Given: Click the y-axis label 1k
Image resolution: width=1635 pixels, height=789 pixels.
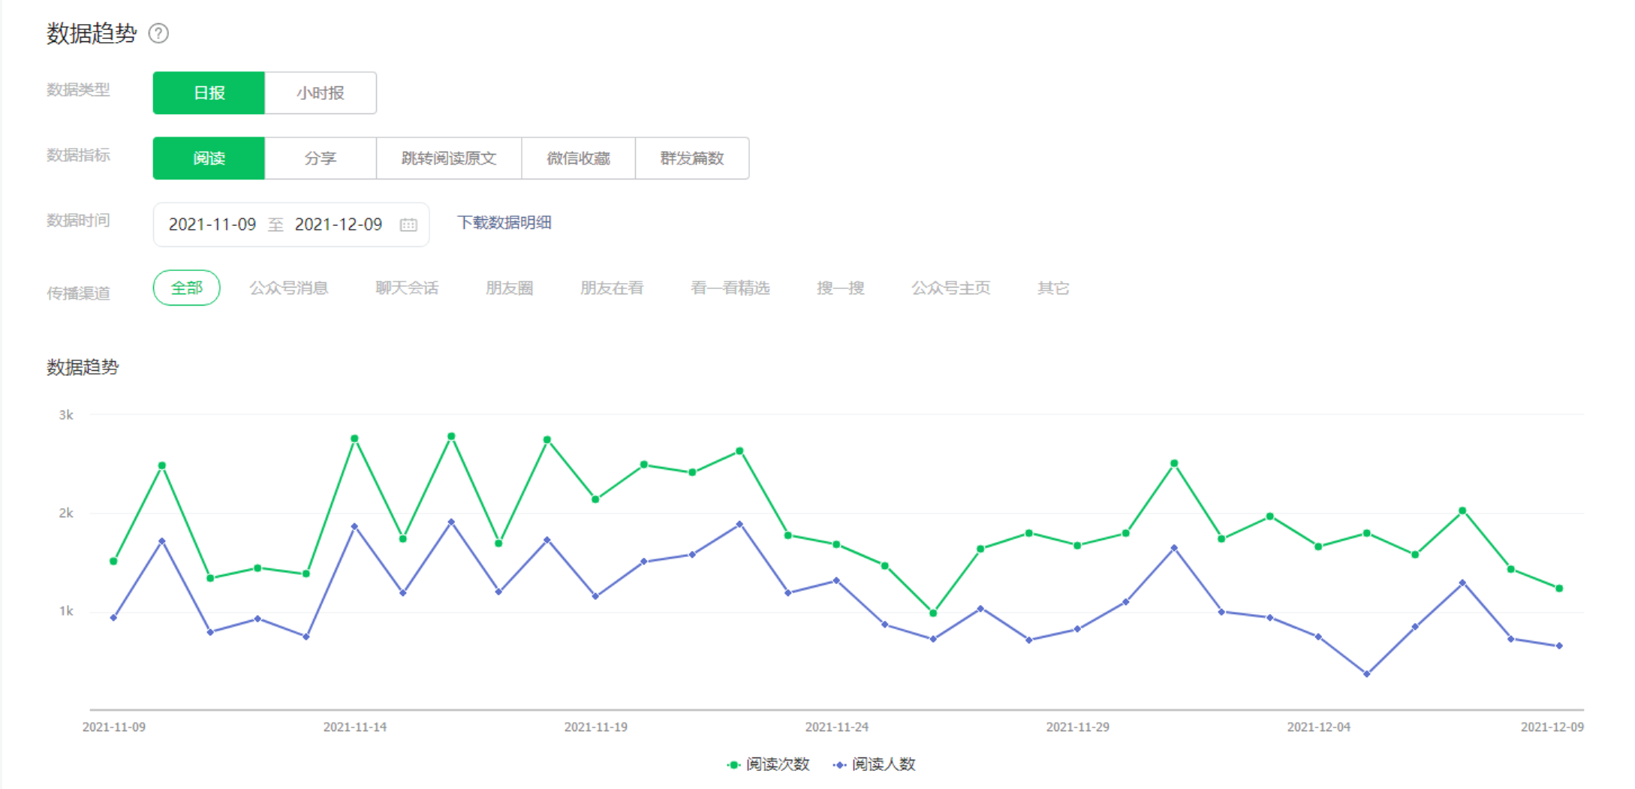Looking at the screenshot, I should pyautogui.click(x=66, y=612).
